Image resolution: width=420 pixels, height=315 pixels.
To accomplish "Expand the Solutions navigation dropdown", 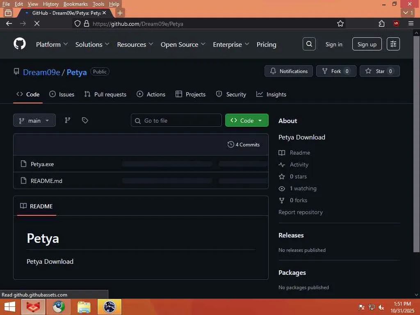I will [x=92, y=44].
